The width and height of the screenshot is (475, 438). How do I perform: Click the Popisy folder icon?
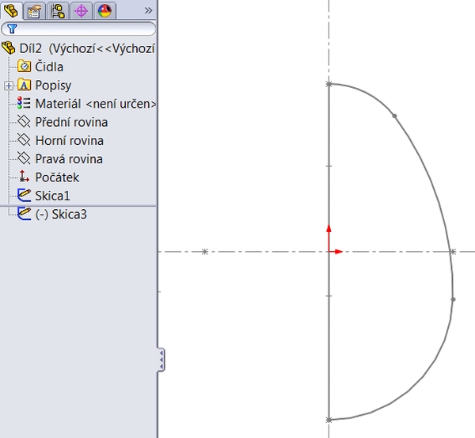[24, 86]
